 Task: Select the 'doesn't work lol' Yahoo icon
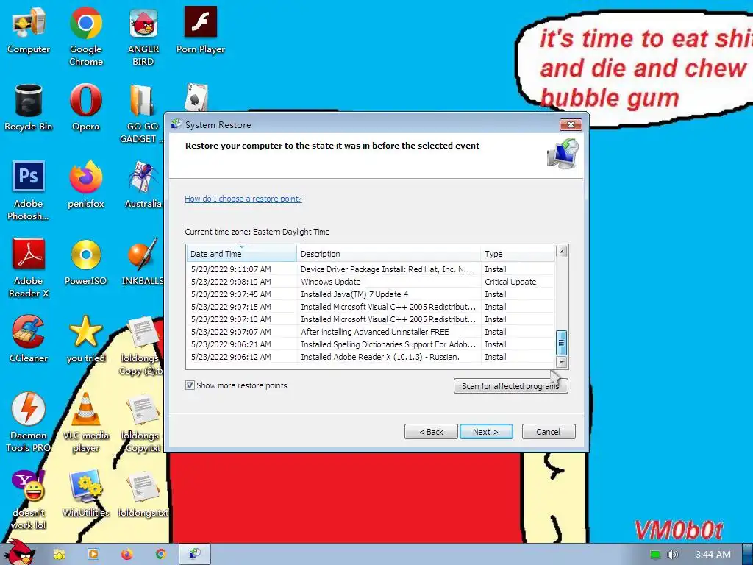[29, 500]
